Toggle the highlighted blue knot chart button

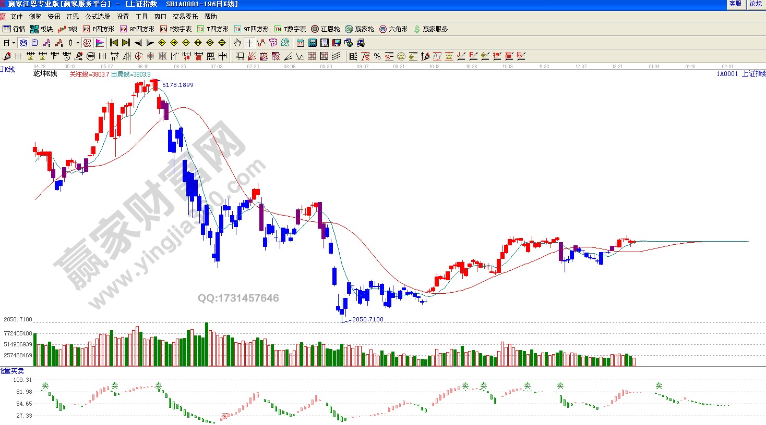(23, 43)
